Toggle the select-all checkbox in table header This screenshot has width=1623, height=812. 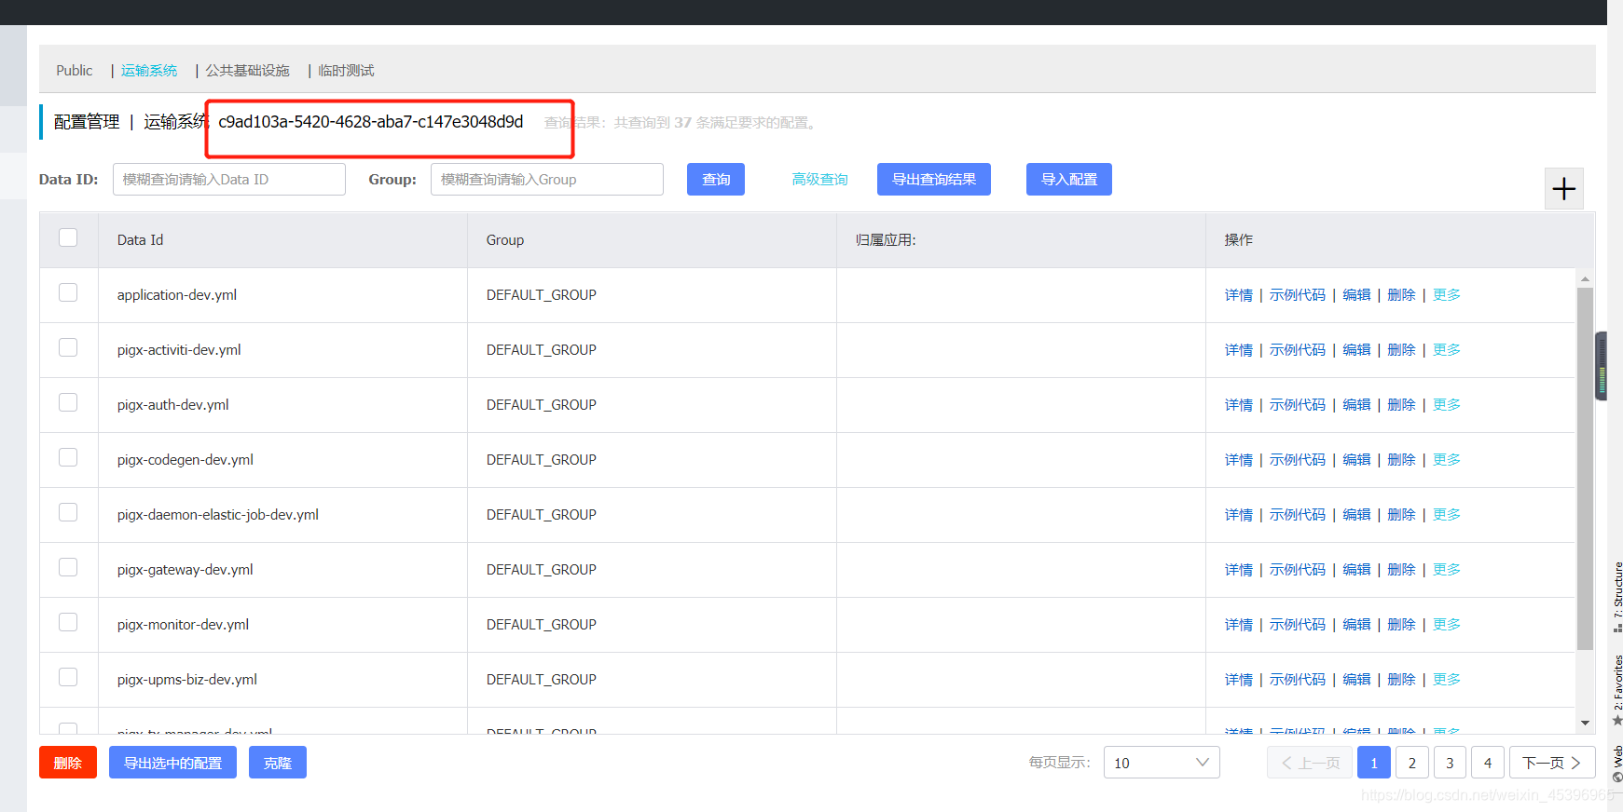68,237
